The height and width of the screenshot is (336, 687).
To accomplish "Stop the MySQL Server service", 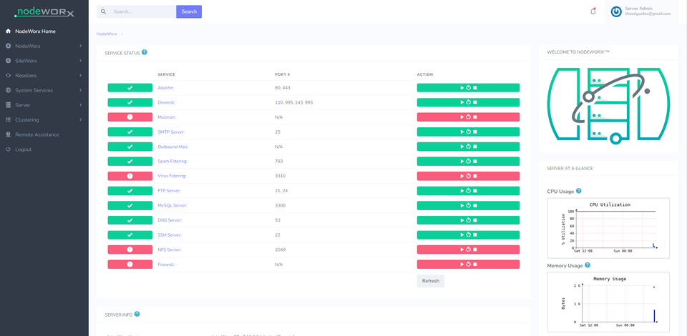I will [475, 205].
